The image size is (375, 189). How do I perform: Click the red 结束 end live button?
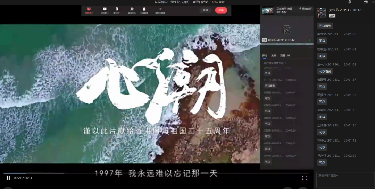(221, 10)
